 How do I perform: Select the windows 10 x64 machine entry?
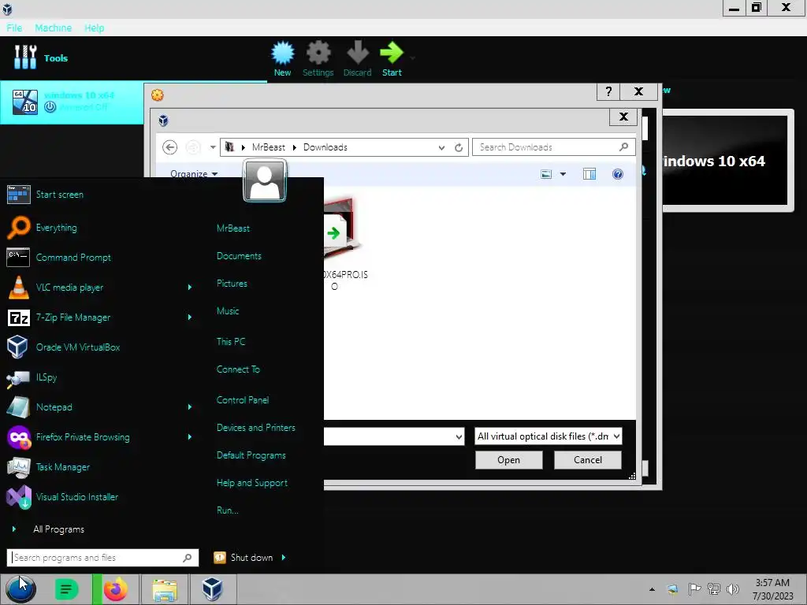tap(72, 102)
